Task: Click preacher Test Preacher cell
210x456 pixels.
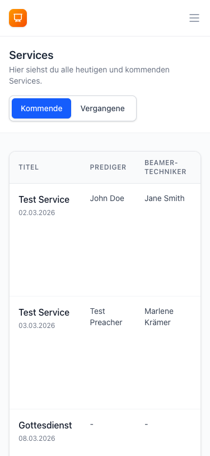Action: (x=106, y=317)
